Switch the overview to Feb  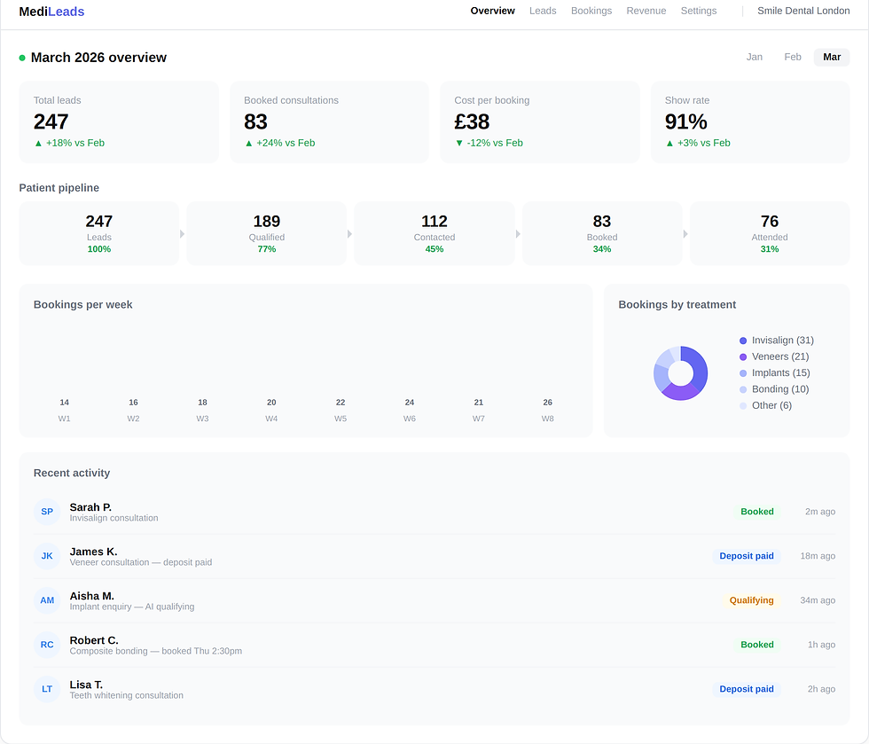click(793, 57)
